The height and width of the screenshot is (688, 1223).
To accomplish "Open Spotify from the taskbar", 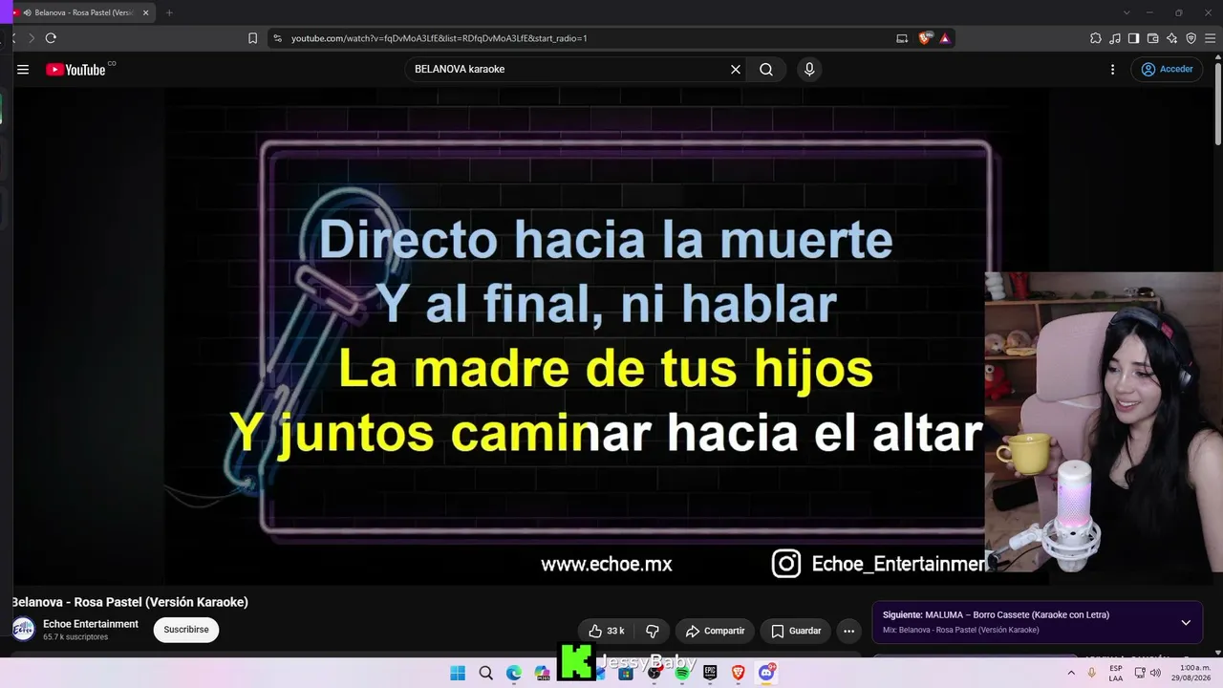I will pos(681,673).
